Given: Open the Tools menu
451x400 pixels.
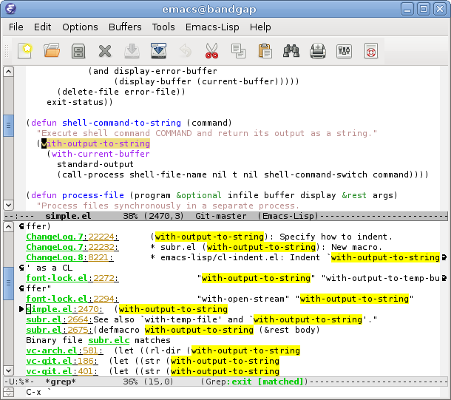Looking at the screenshot, I should (x=163, y=27).
